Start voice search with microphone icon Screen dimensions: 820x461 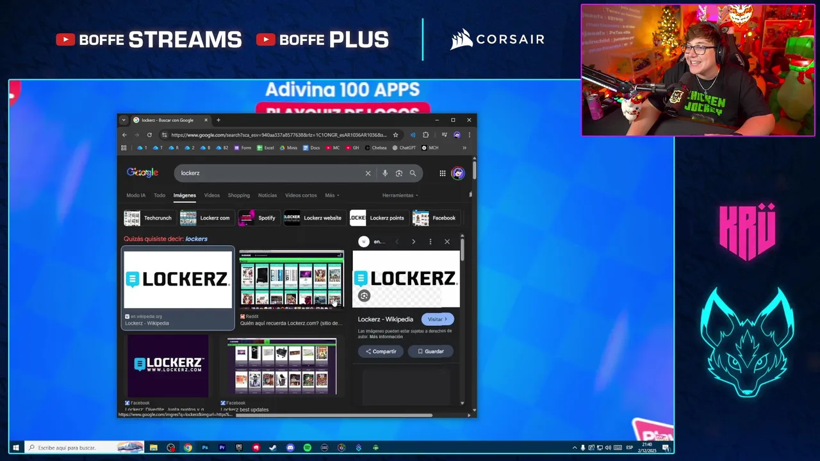385,173
